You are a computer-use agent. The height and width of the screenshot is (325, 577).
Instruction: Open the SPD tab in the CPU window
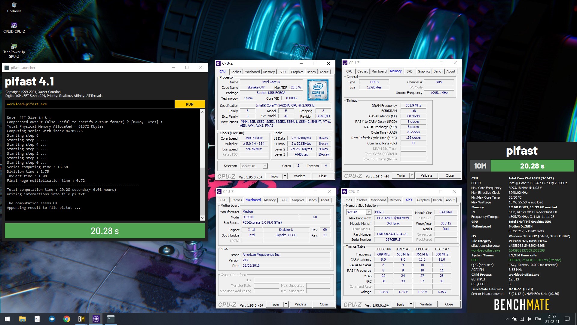point(282,72)
